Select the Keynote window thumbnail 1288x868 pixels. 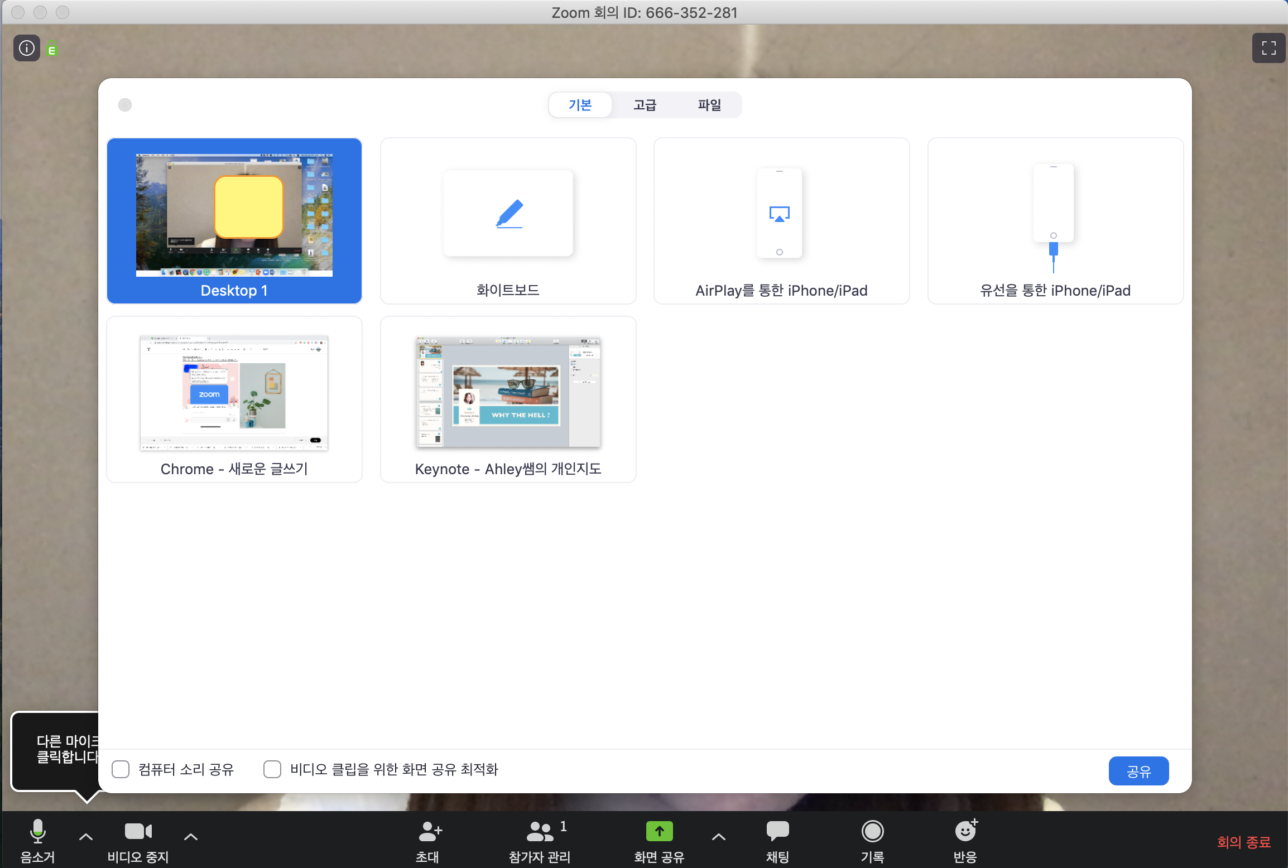pyautogui.click(x=508, y=399)
